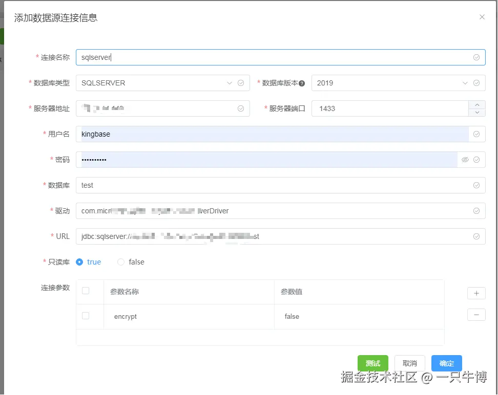The image size is (498, 395).
Task: Click the blue 确定 button
Action: click(x=447, y=363)
